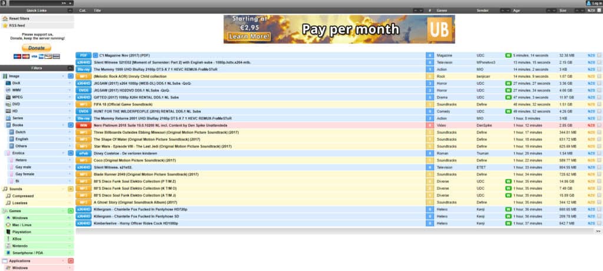Sort the list by Size column header
This screenshot has height=271, width=603.
pyautogui.click(x=562, y=11)
